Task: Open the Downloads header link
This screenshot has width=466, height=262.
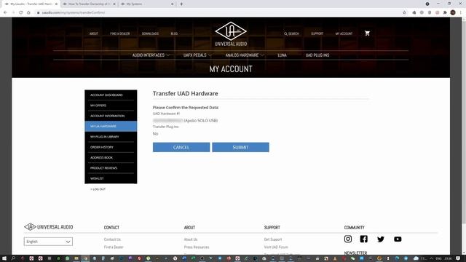Action: tap(150, 33)
